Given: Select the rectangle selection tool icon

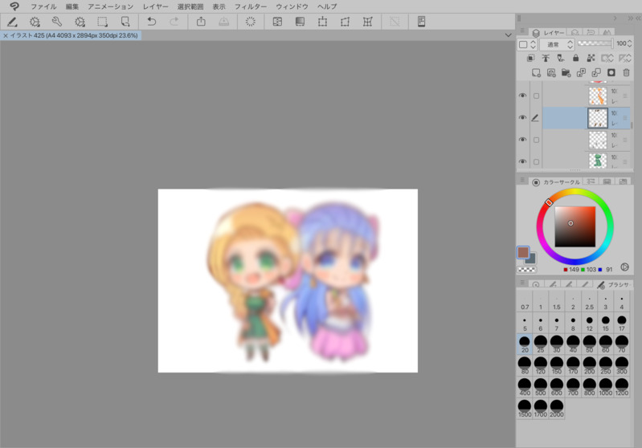Looking at the screenshot, I should click(102, 22).
